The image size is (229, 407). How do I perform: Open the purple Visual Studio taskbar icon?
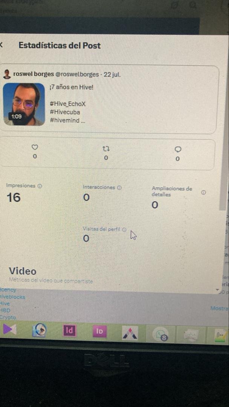point(9,330)
